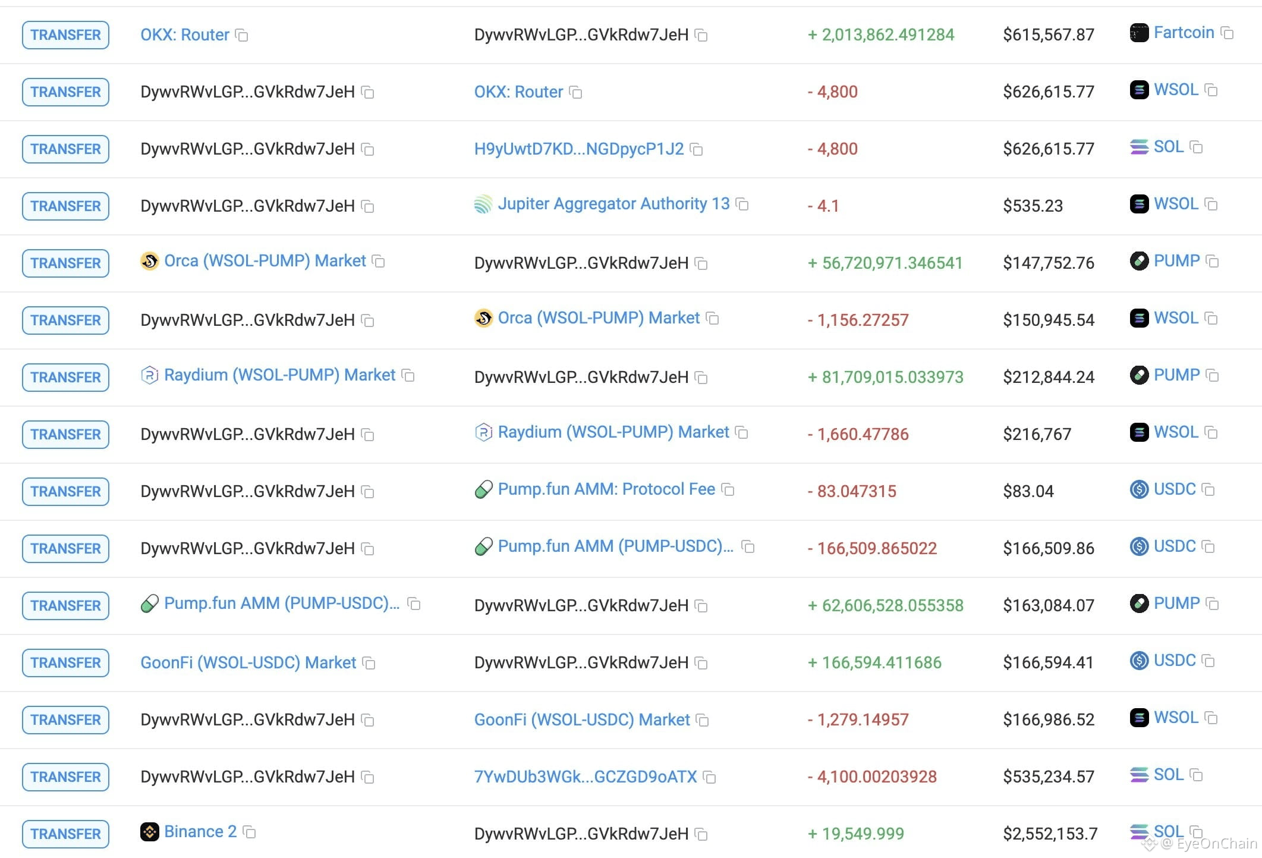Click the Binance 2 exchange icon

150,832
